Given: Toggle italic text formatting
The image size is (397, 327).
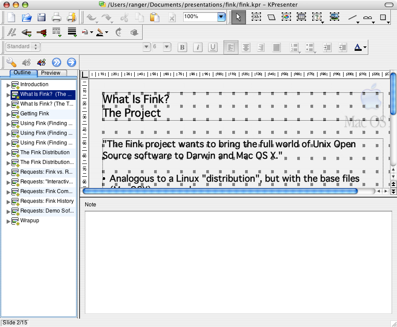Looking at the screenshot, I should [x=198, y=47].
